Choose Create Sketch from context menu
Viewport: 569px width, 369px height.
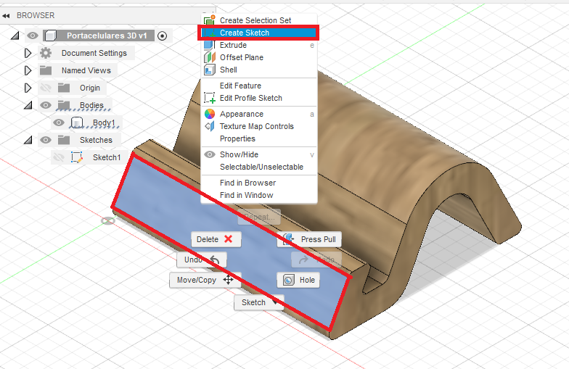[x=258, y=33]
